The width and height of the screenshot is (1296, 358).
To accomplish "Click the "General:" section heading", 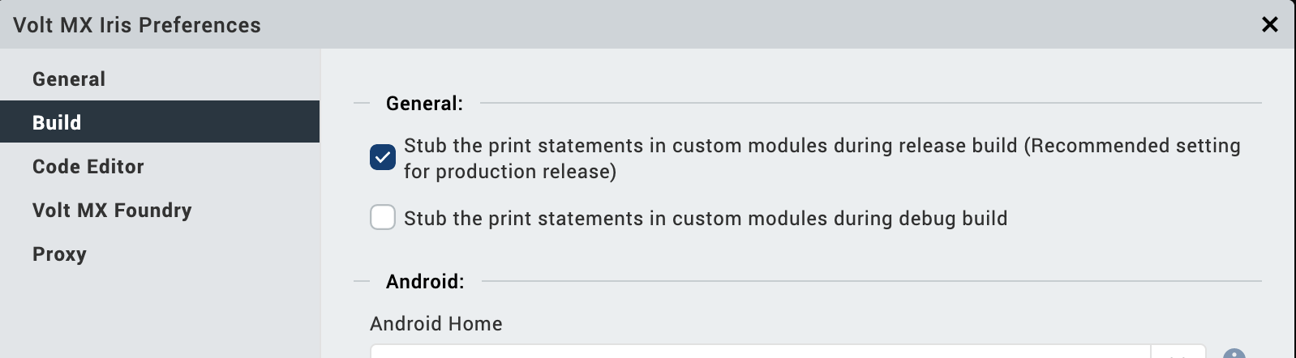I will pos(424,104).
